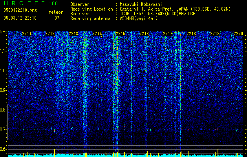Click the tallest yellow meteor-count bar after 2215
The image size is (247, 157).
click(x=124, y=150)
